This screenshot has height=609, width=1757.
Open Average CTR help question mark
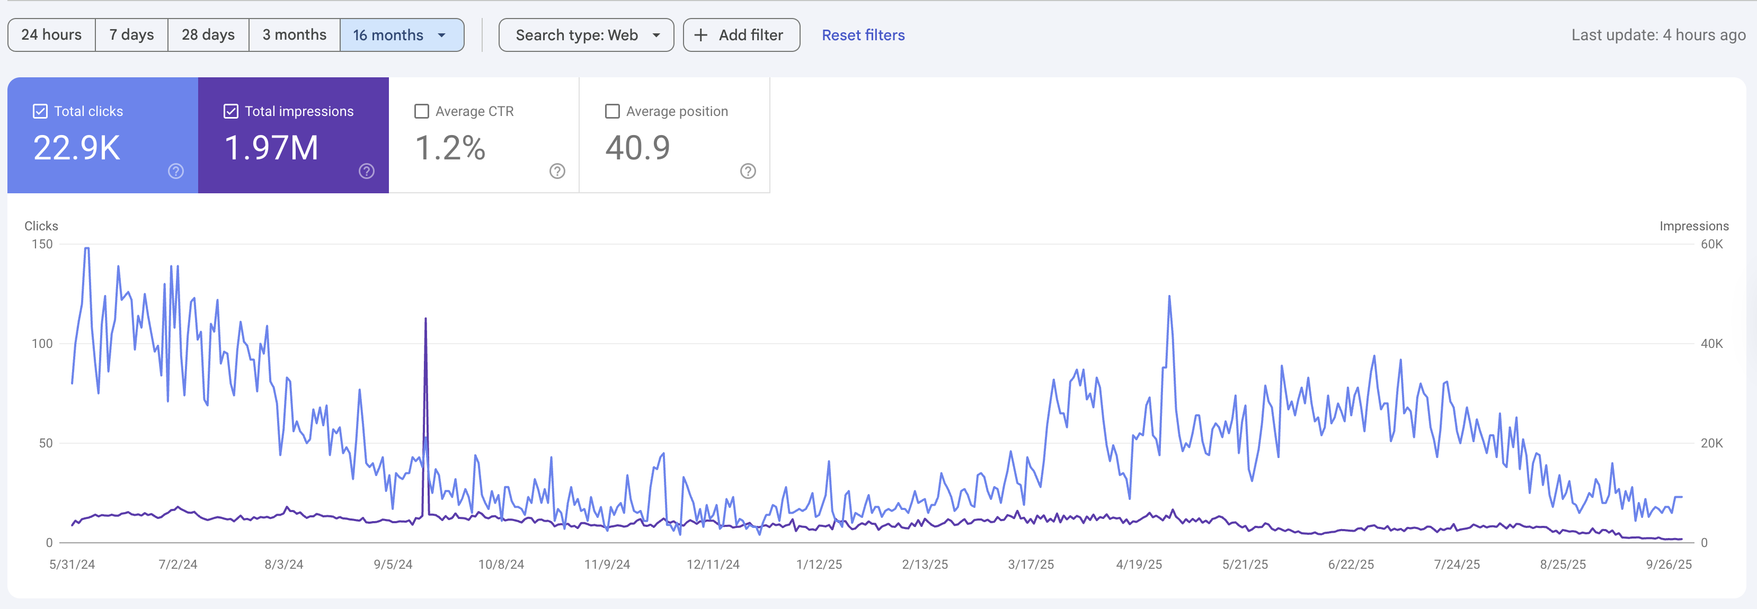(557, 171)
